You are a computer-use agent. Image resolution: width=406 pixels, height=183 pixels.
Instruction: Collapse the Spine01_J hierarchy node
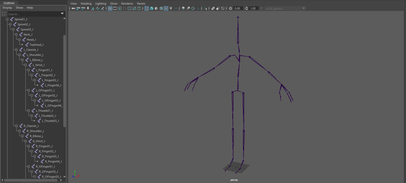pyautogui.click(x=7, y=19)
